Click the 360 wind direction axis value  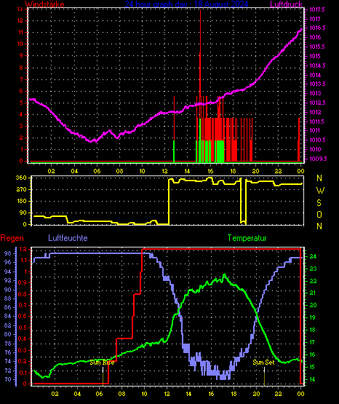21,178
